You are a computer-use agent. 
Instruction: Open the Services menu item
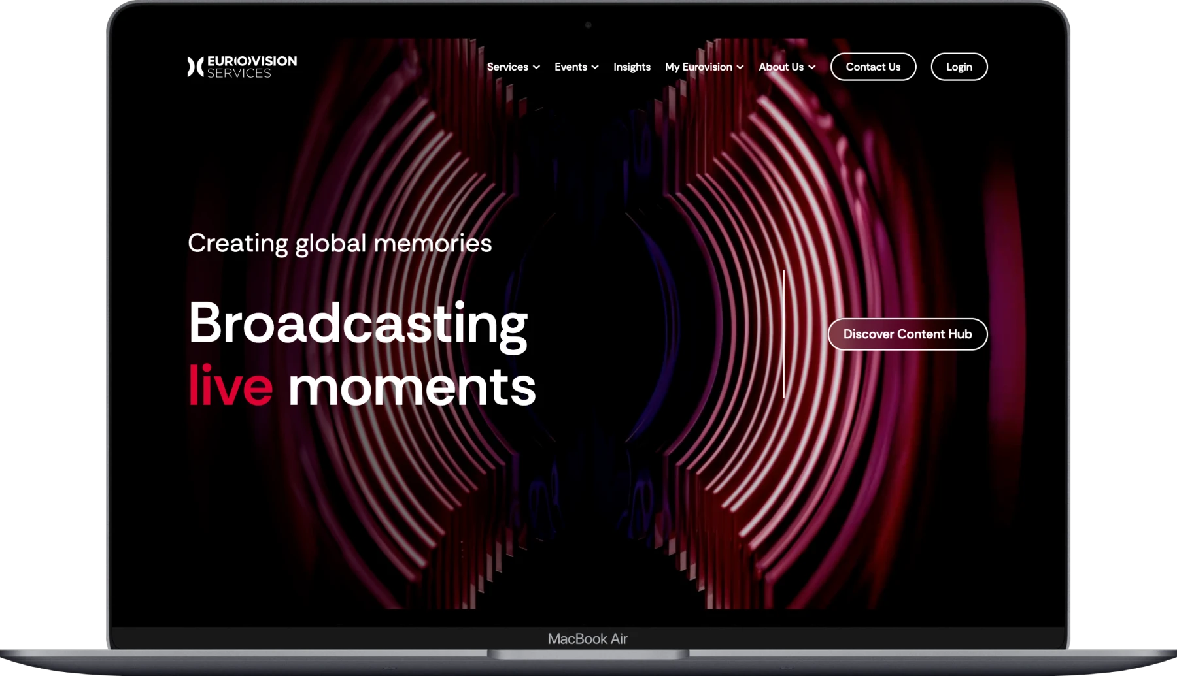[508, 67]
